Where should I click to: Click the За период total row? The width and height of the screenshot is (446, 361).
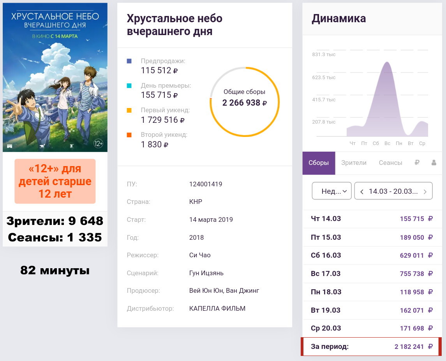coord(371,347)
